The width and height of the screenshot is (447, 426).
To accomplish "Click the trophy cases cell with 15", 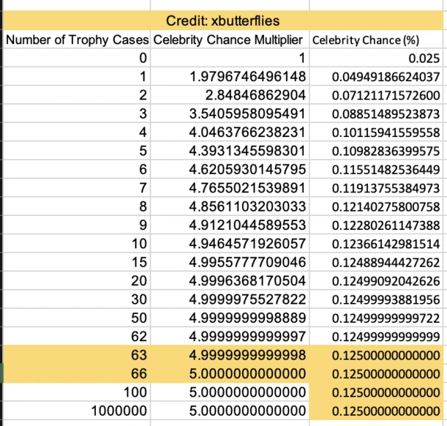I will point(77,262).
